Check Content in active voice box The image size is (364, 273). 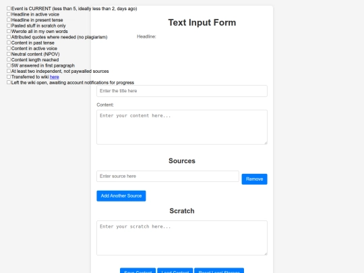click(9, 49)
